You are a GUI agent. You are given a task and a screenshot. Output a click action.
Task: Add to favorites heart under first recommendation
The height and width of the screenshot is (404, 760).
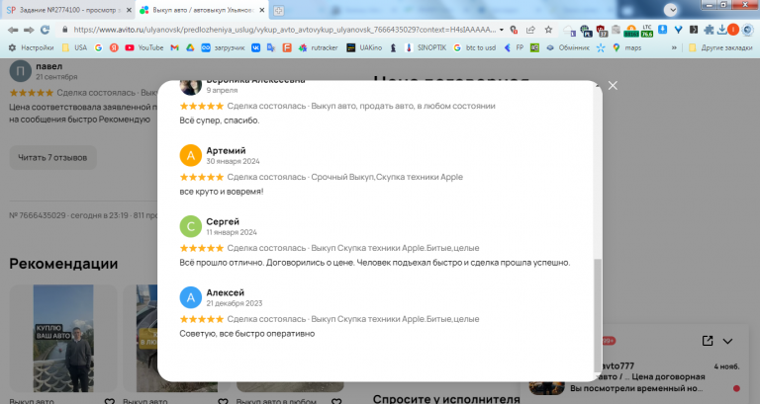coord(110,401)
